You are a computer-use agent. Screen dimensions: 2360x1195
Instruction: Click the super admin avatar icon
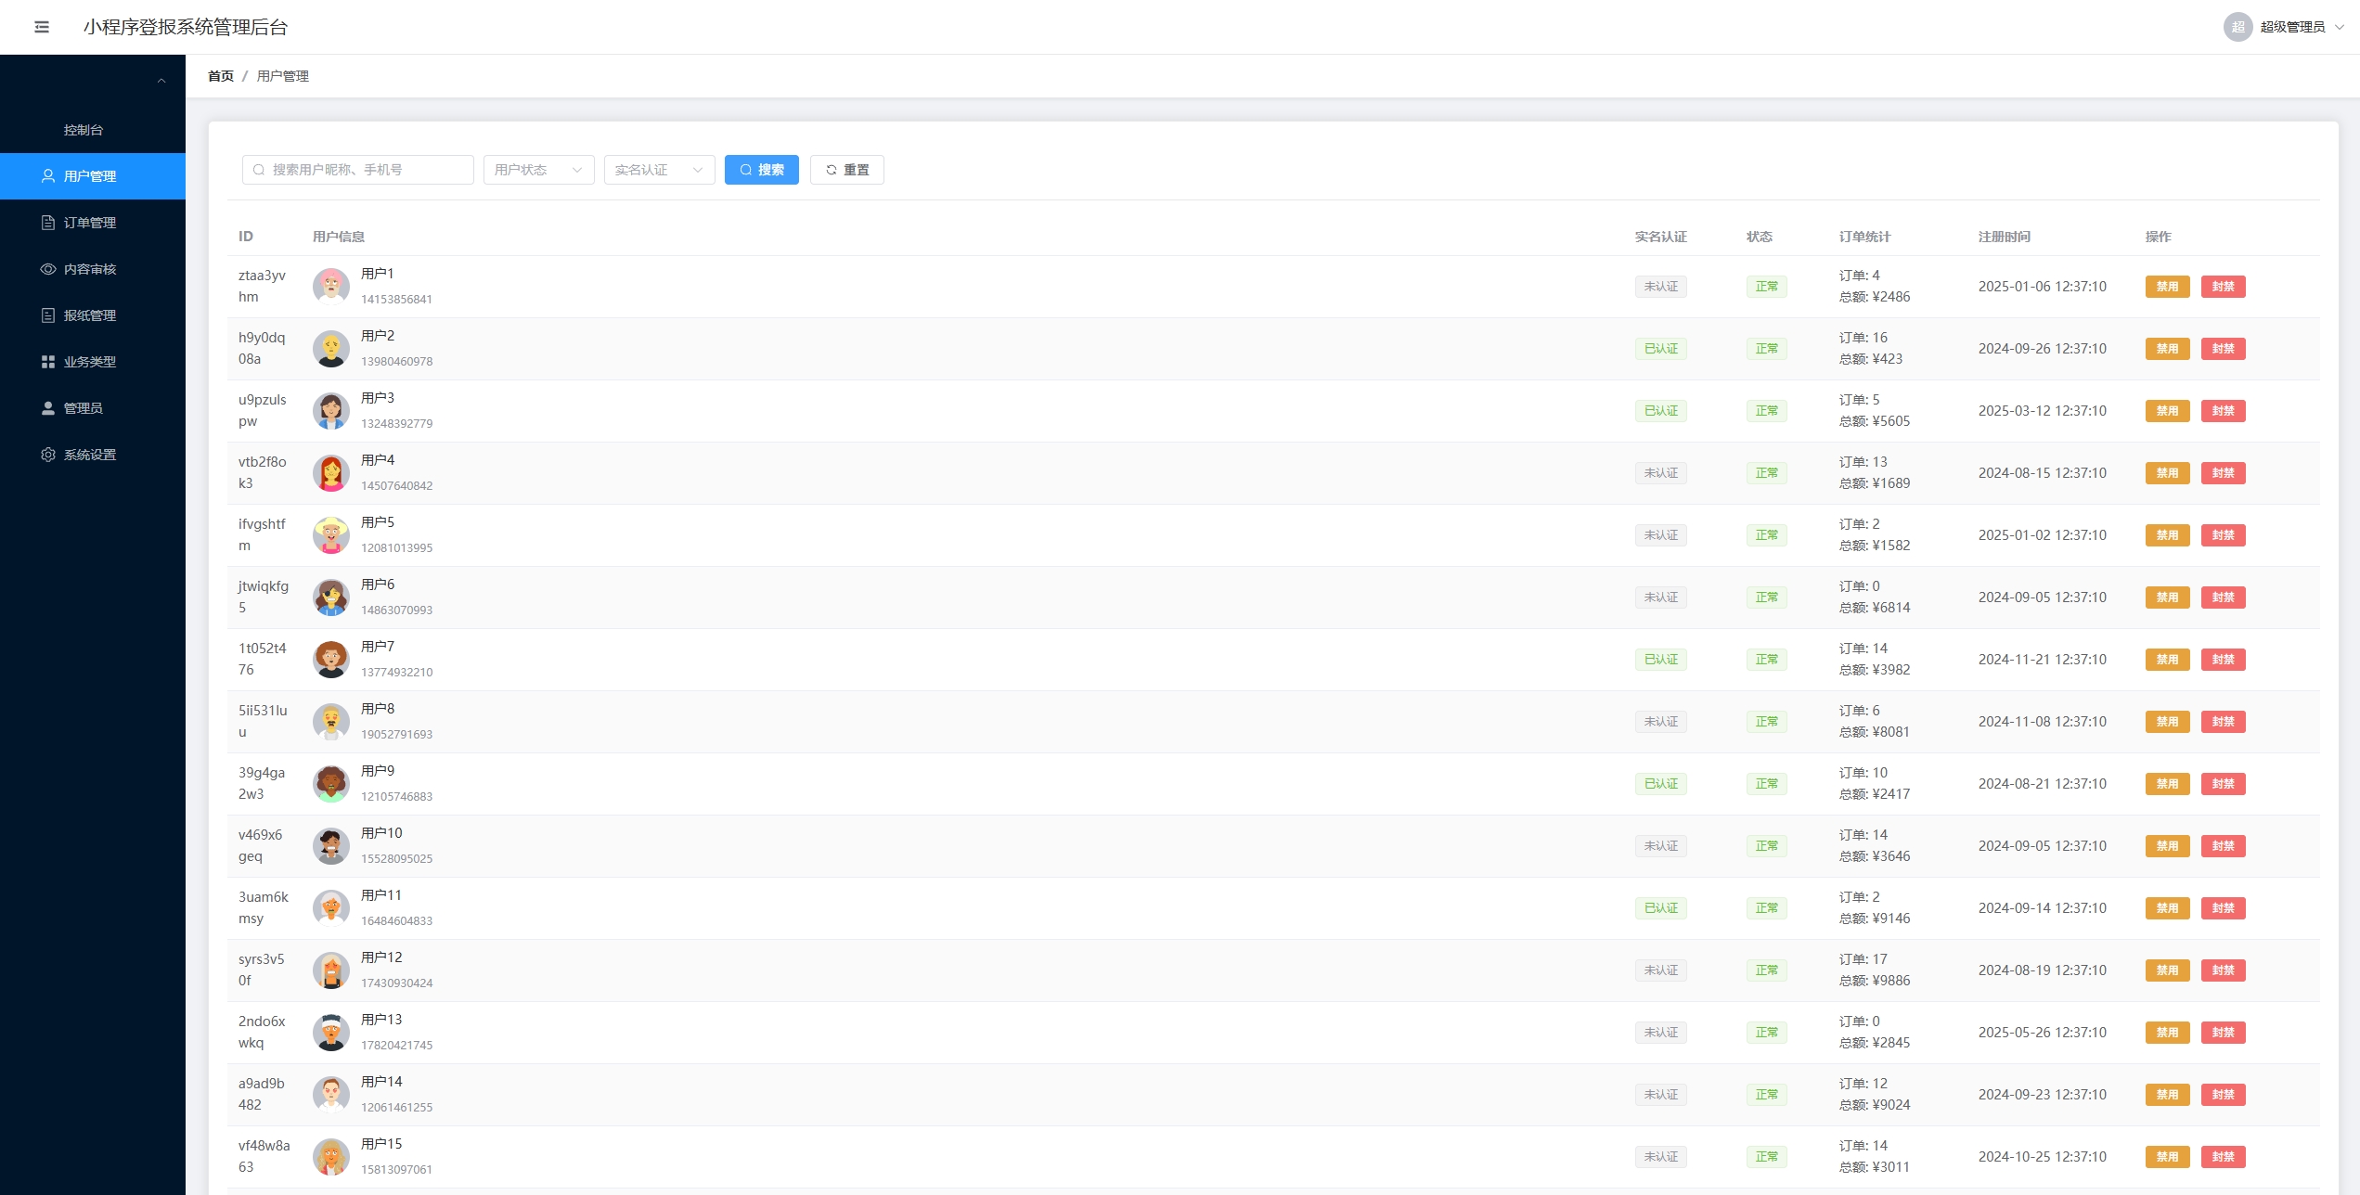(2237, 27)
